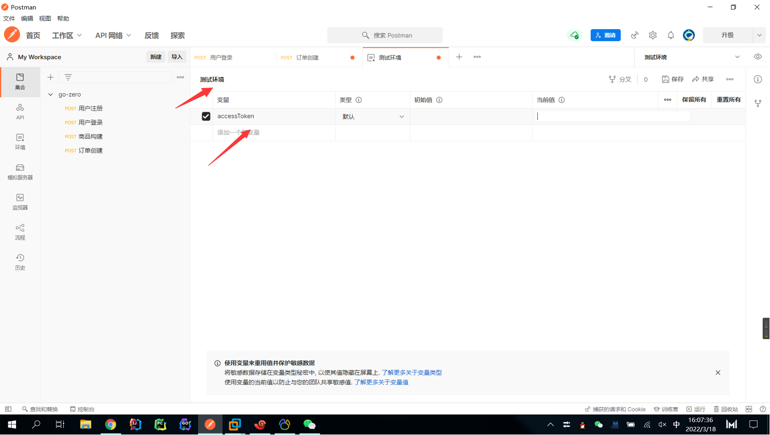
Task: Click the accessToken 当前值 input field
Action: click(x=613, y=116)
